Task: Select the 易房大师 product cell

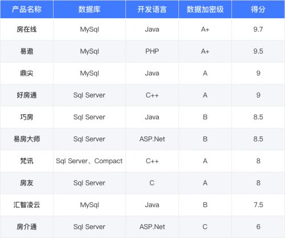Action: click(x=27, y=139)
